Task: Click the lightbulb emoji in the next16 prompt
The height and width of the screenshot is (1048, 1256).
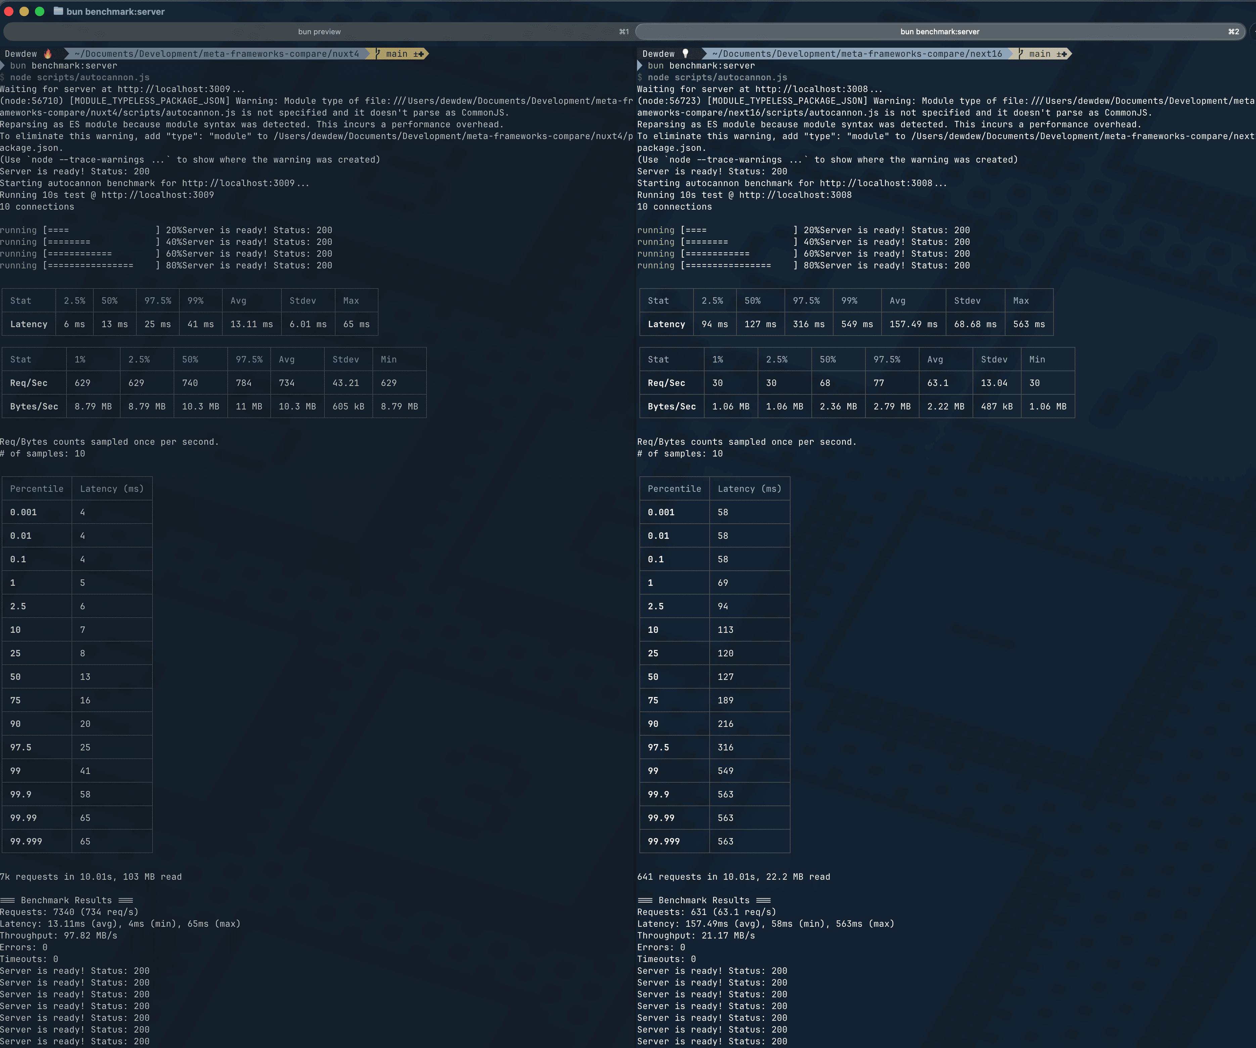Action: (x=685, y=53)
